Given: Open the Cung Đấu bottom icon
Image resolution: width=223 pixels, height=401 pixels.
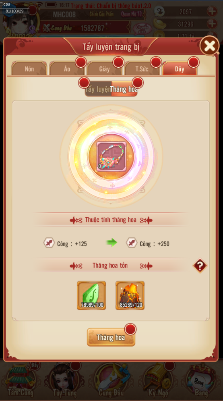Looking at the screenshot, I should point(111,380).
